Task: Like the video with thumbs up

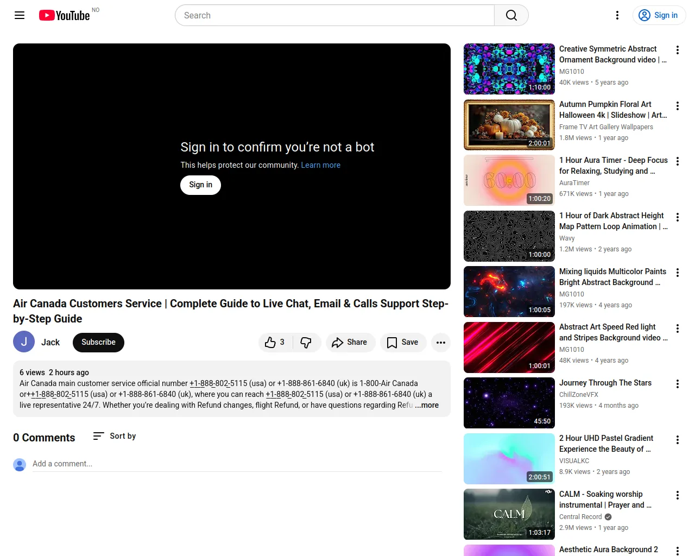Action: click(275, 343)
